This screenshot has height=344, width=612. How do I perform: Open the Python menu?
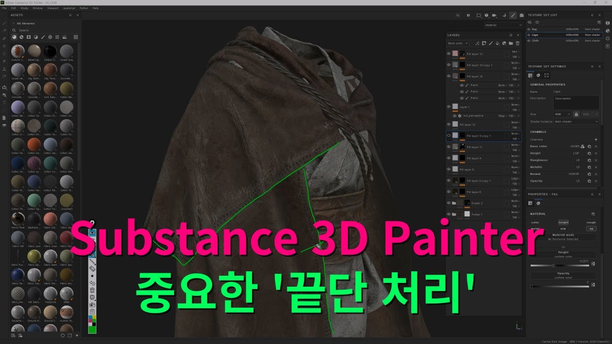click(84, 8)
